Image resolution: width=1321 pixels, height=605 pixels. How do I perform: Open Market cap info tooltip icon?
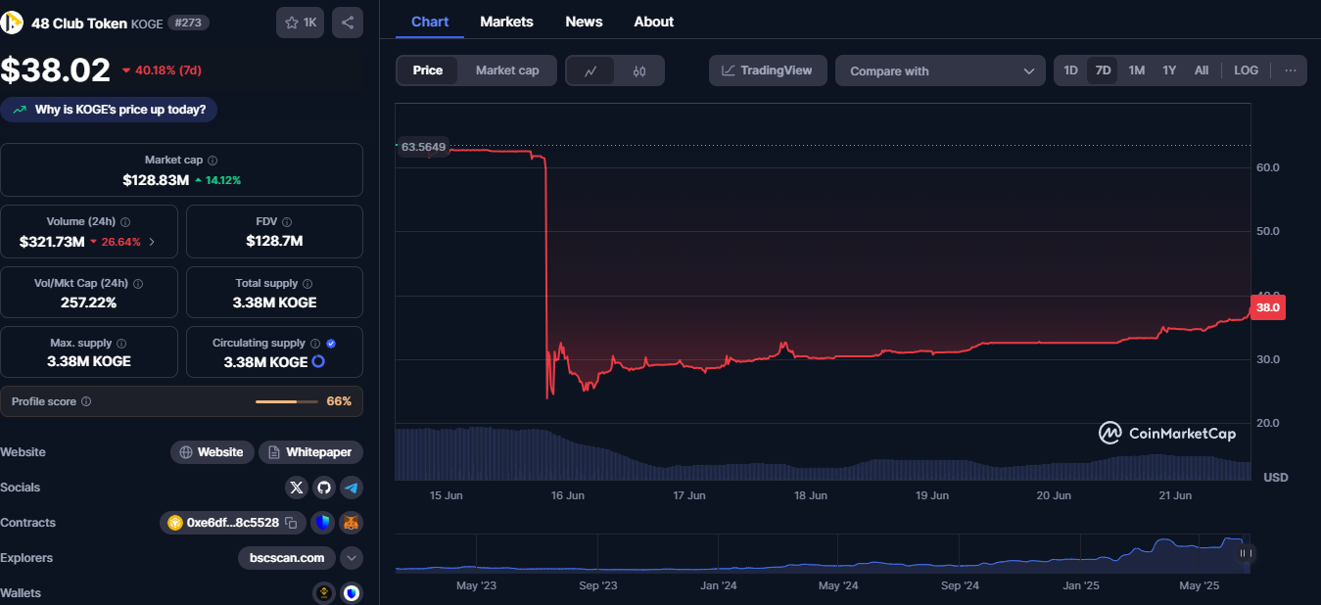(x=212, y=161)
